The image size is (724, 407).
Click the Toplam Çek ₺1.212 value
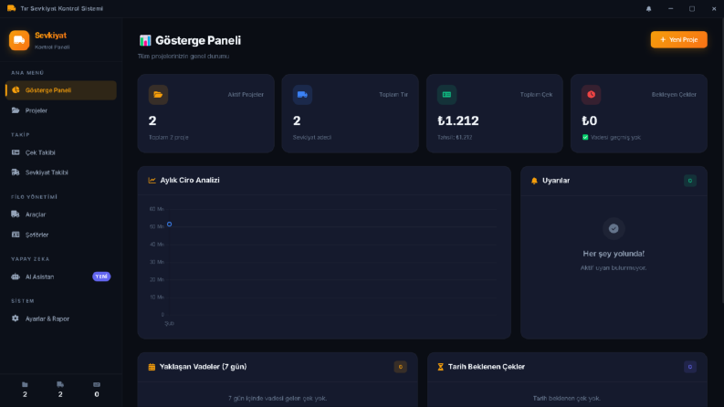pos(458,120)
